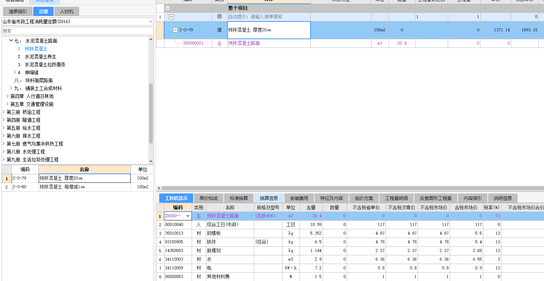Open the 工料机显示 tab
This screenshot has height=281, width=544.
176,198
